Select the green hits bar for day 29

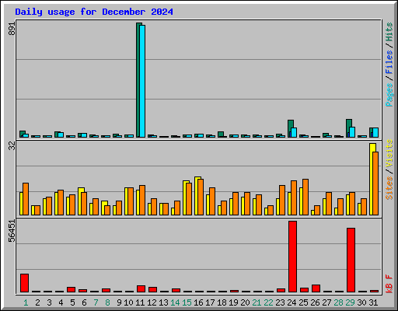coord(349,128)
